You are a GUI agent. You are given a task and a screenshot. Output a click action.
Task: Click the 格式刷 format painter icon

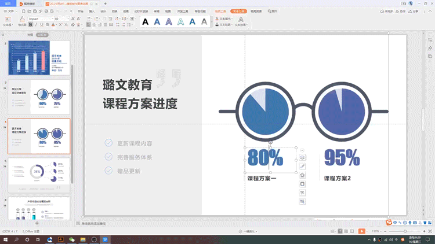click(22, 19)
